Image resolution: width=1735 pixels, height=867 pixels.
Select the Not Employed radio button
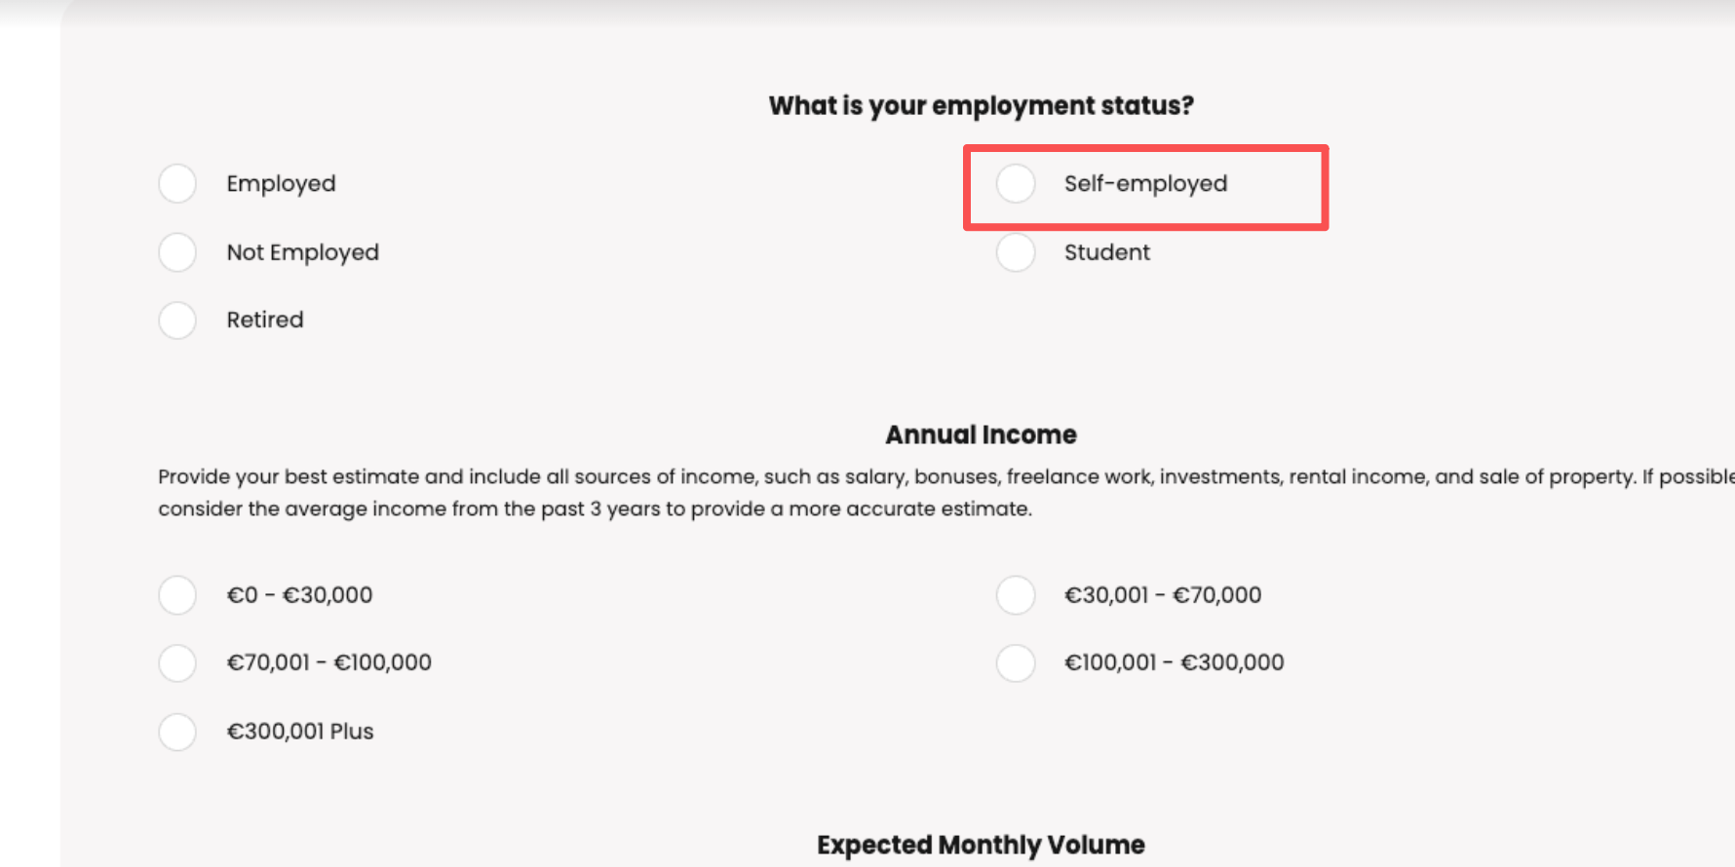[x=177, y=252]
